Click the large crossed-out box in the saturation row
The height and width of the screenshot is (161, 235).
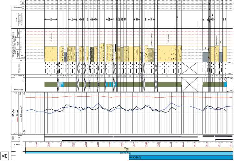[x=190, y=85]
